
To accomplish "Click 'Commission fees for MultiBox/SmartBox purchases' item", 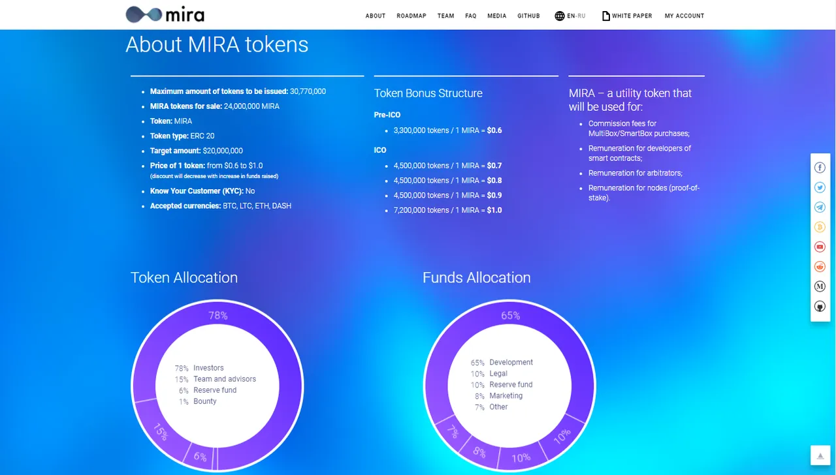I will pos(639,129).
